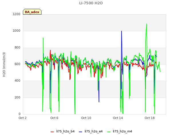The image size is (183, 137).
Task: Click the 1200 y-axis tick label
Action: [x=17, y=14]
